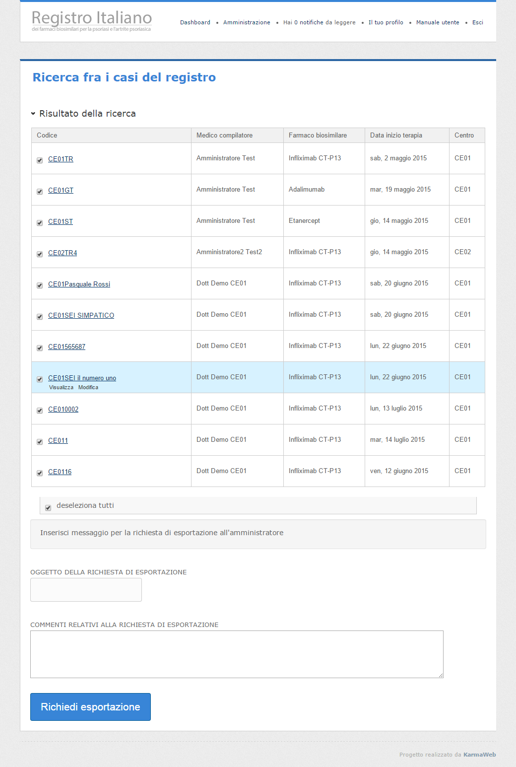
Task: Click Modifica under CE01SEI il numero uno
Action: click(x=88, y=387)
